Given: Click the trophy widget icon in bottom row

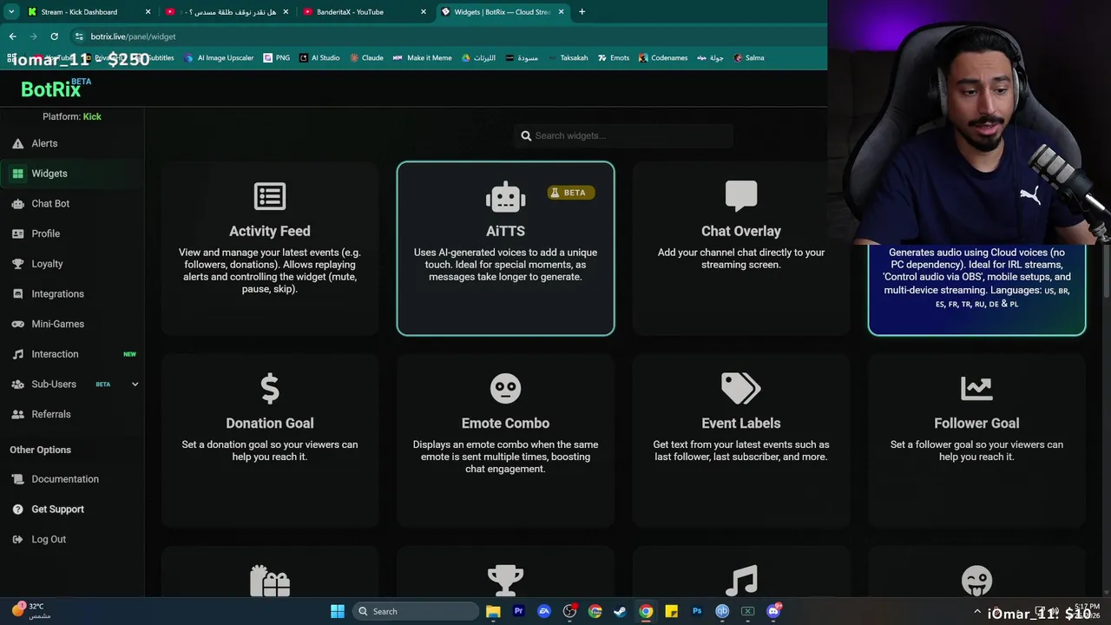Looking at the screenshot, I should [505, 580].
